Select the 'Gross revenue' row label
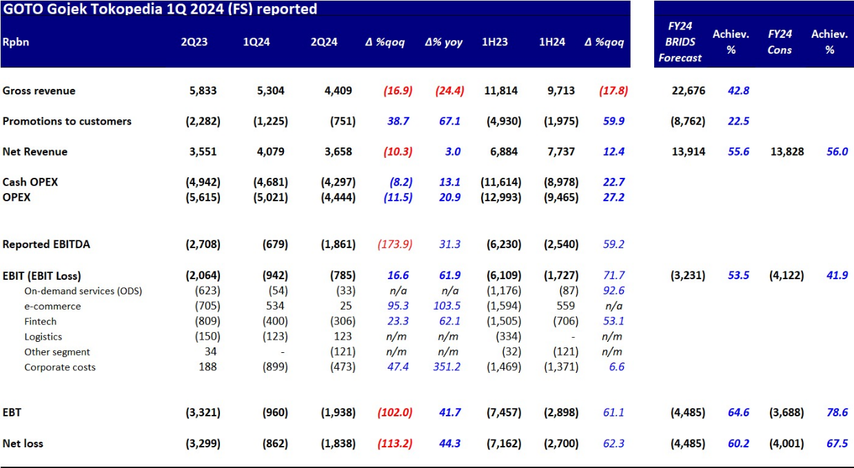The height and width of the screenshot is (468, 854). point(39,91)
